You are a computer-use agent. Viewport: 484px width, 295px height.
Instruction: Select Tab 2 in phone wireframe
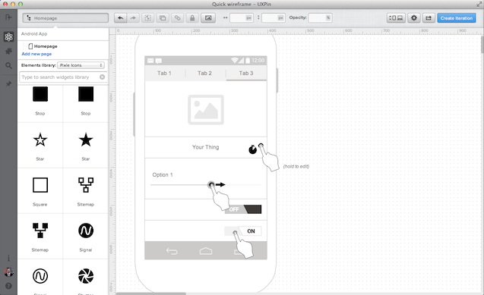point(205,74)
